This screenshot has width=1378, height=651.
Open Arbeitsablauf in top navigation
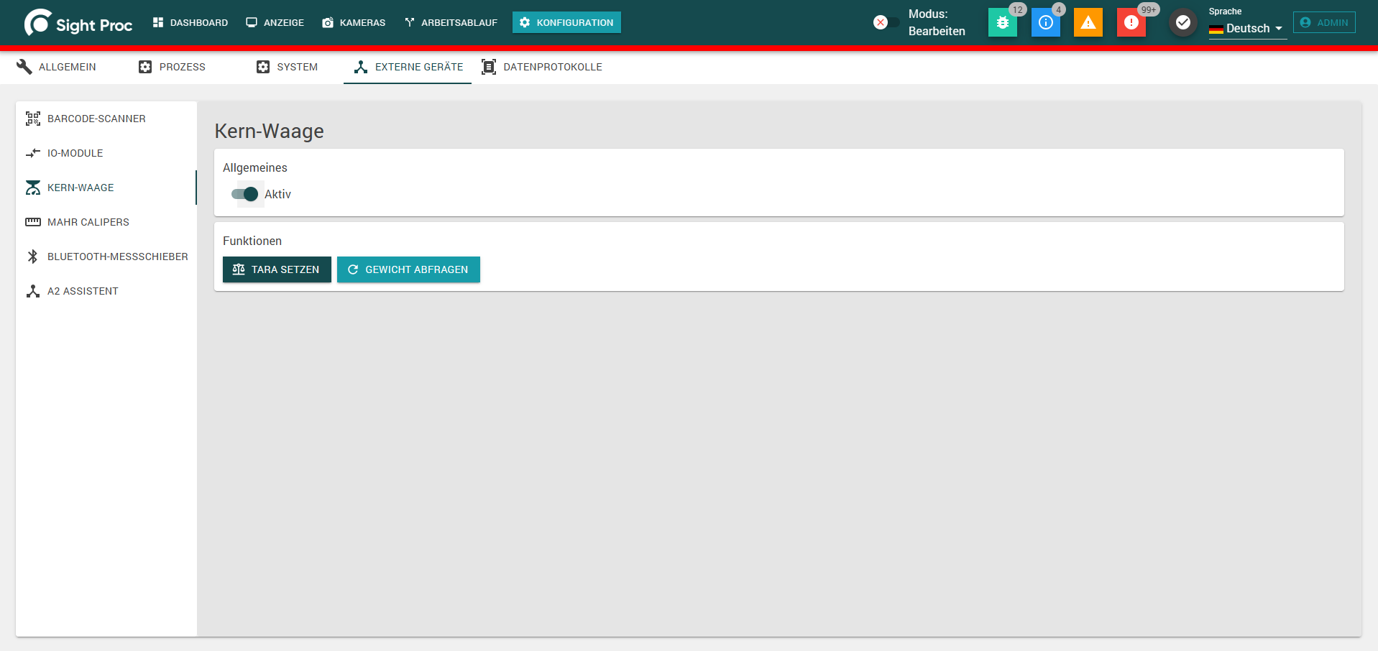tap(451, 22)
